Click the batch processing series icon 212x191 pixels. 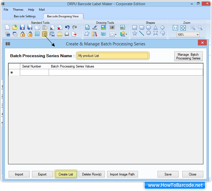(44, 34)
